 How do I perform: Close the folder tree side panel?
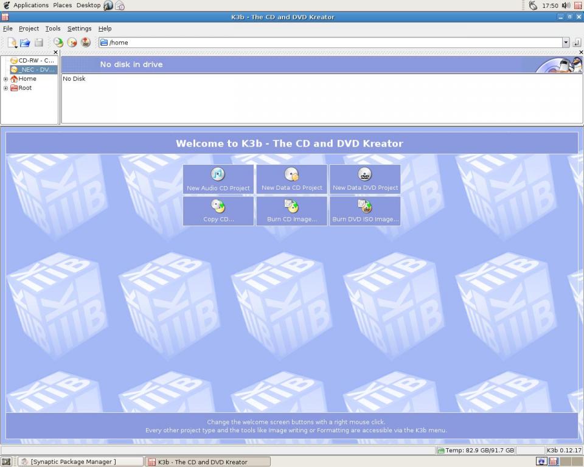[56, 52]
